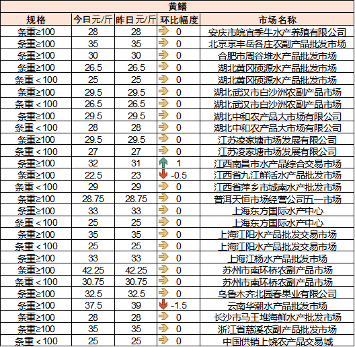Click the flat arrow icon in 安庆市皖宜季牛 row

coord(163,31)
